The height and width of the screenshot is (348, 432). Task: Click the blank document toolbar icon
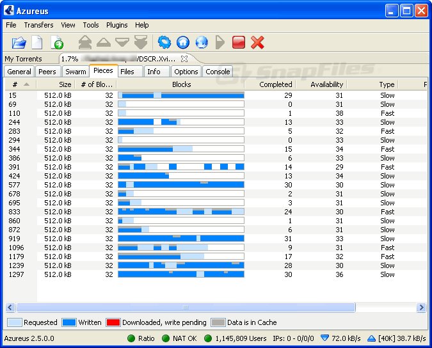(x=37, y=43)
